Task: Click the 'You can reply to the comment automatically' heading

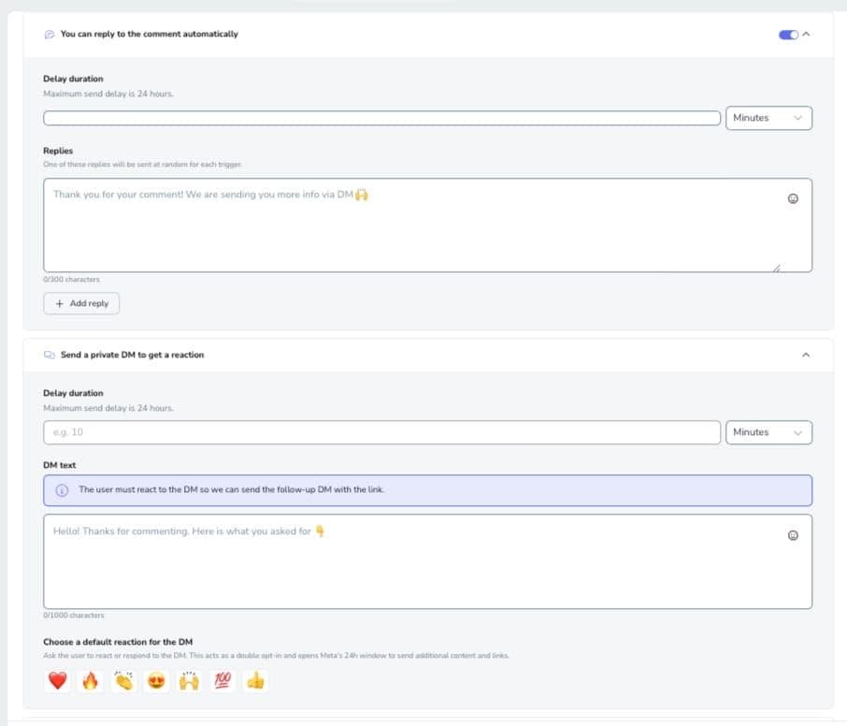Action: coord(149,34)
